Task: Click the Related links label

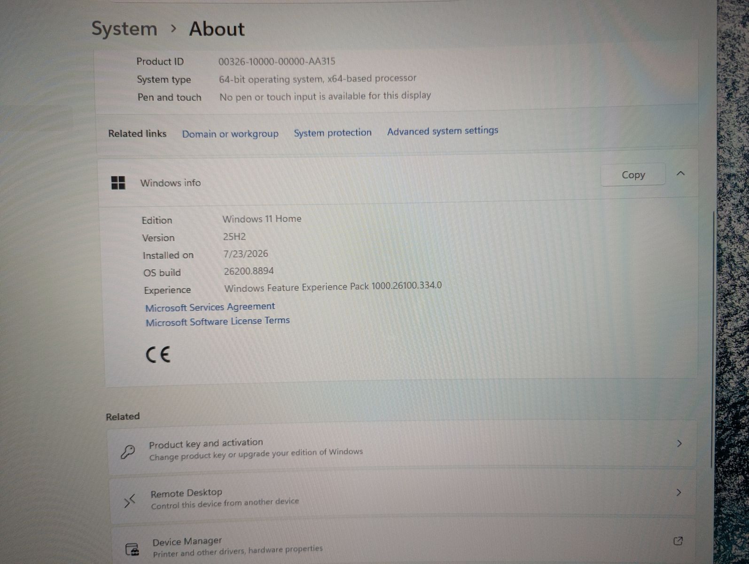Action: coord(137,134)
